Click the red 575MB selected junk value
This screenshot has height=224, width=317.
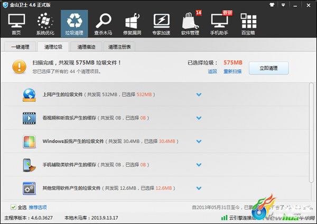click(233, 63)
